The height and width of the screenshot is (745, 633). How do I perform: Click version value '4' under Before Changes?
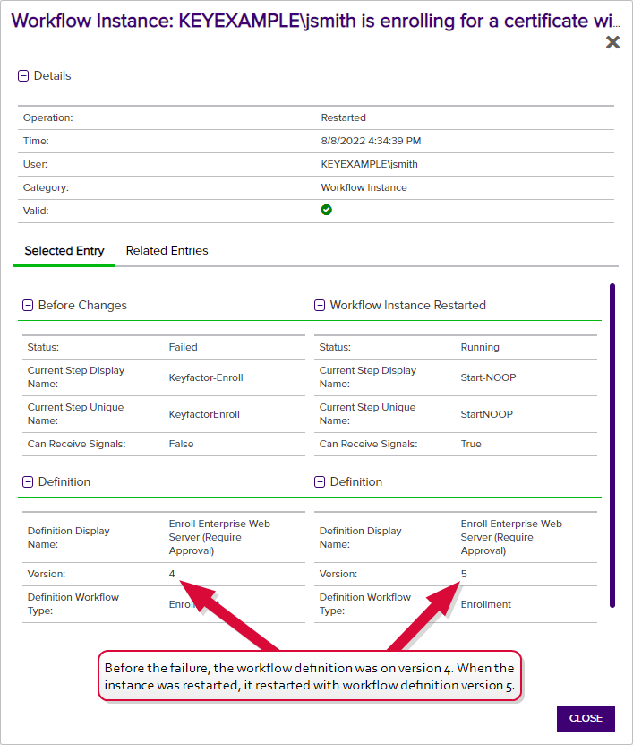[x=172, y=574]
